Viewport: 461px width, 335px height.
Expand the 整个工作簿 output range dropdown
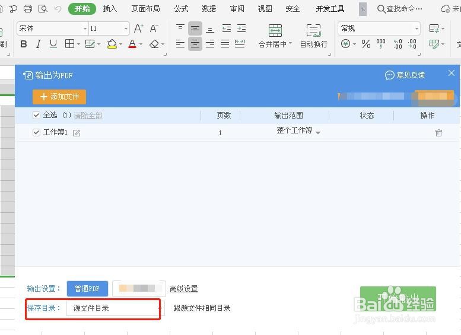coord(318,133)
